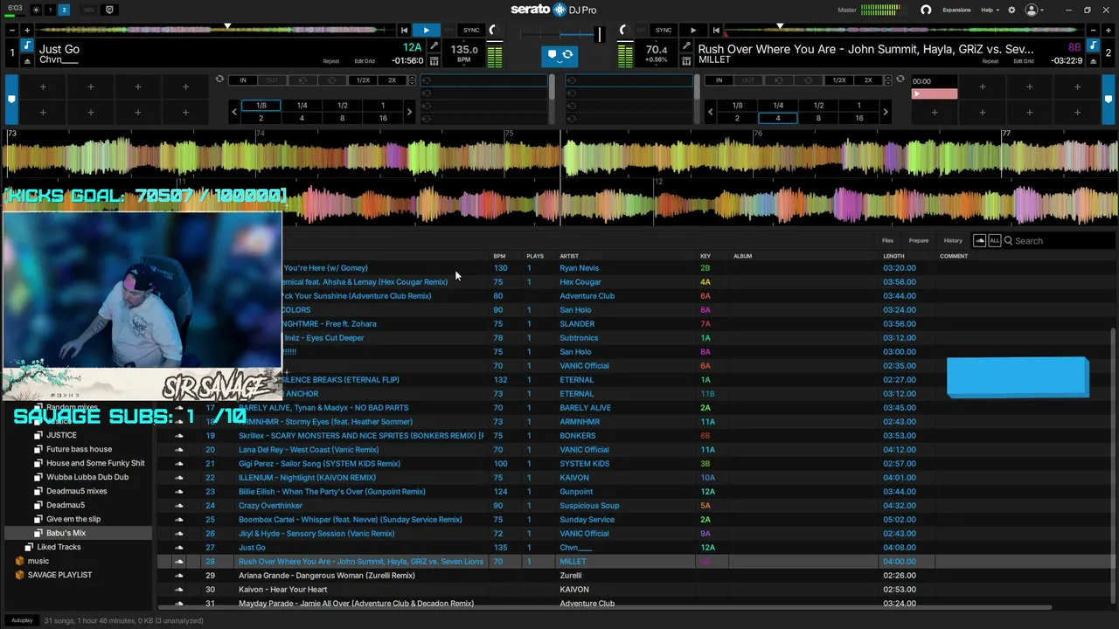Start playback on deck 2
This screenshot has width=1119, height=629.
point(693,31)
